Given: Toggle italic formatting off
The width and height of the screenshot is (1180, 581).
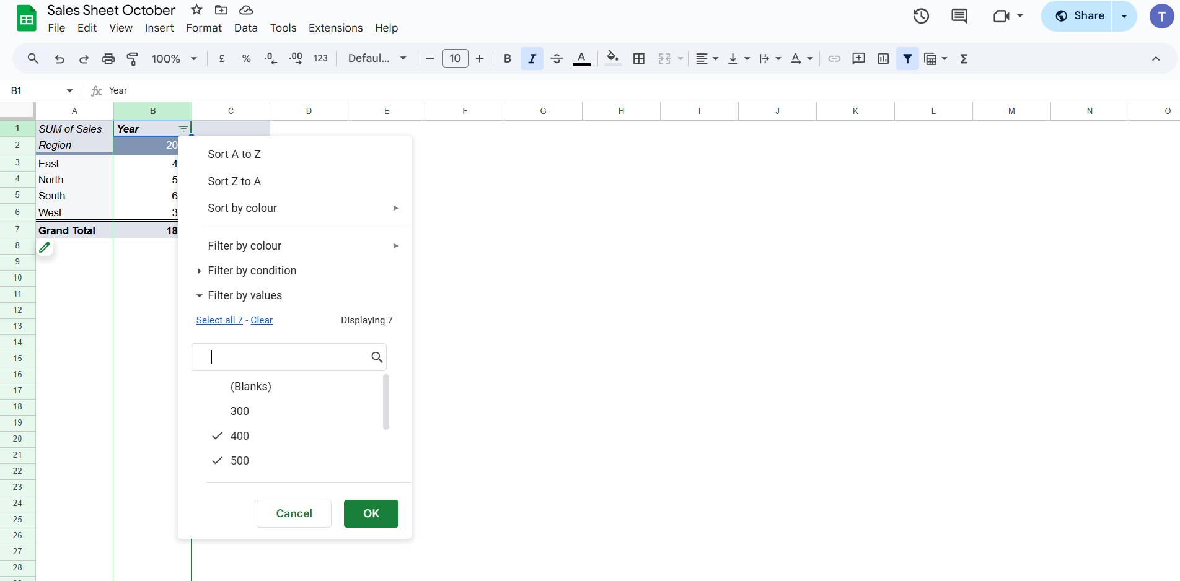Looking at the screenshot, I should coord(532,58).
